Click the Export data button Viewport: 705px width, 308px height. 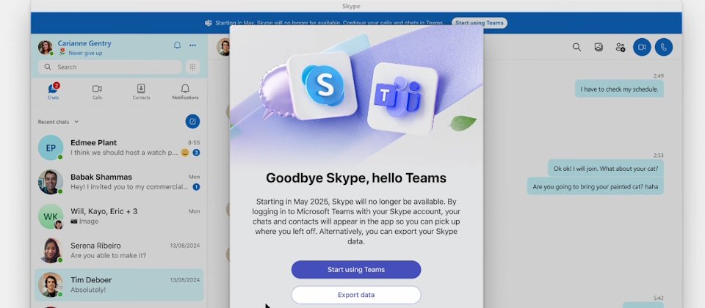[356, 295]
